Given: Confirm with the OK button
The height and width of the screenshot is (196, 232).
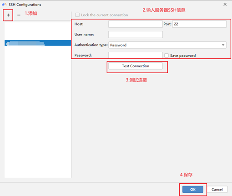Looking at the screenshot, I should click(193, 189).
